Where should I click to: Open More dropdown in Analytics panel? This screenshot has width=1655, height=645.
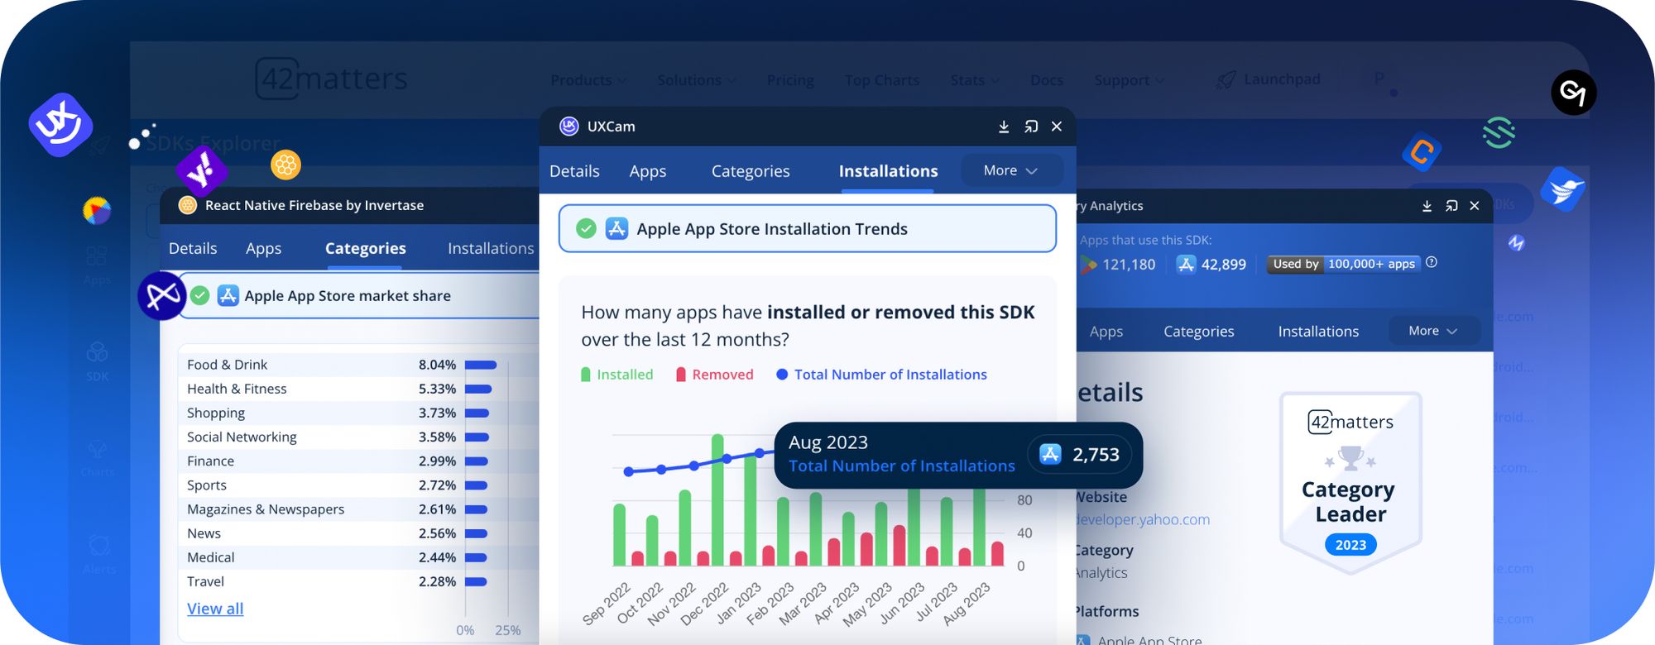pyautogui.click(x=1434, y=331)
